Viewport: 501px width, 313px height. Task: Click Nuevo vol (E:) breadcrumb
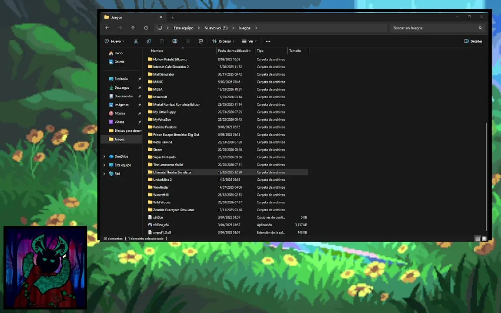pyautogui.click(x=216, y=28)
